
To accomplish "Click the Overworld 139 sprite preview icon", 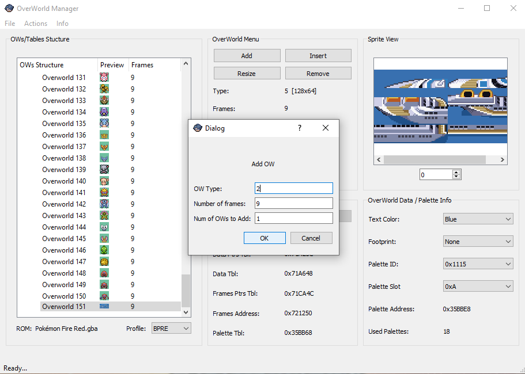I will click(x=104, y=170).
